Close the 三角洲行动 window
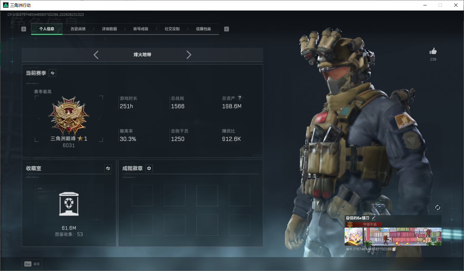The height and width of the screenshot is (271, 464). pyautogui.click(x=456, y=5)
